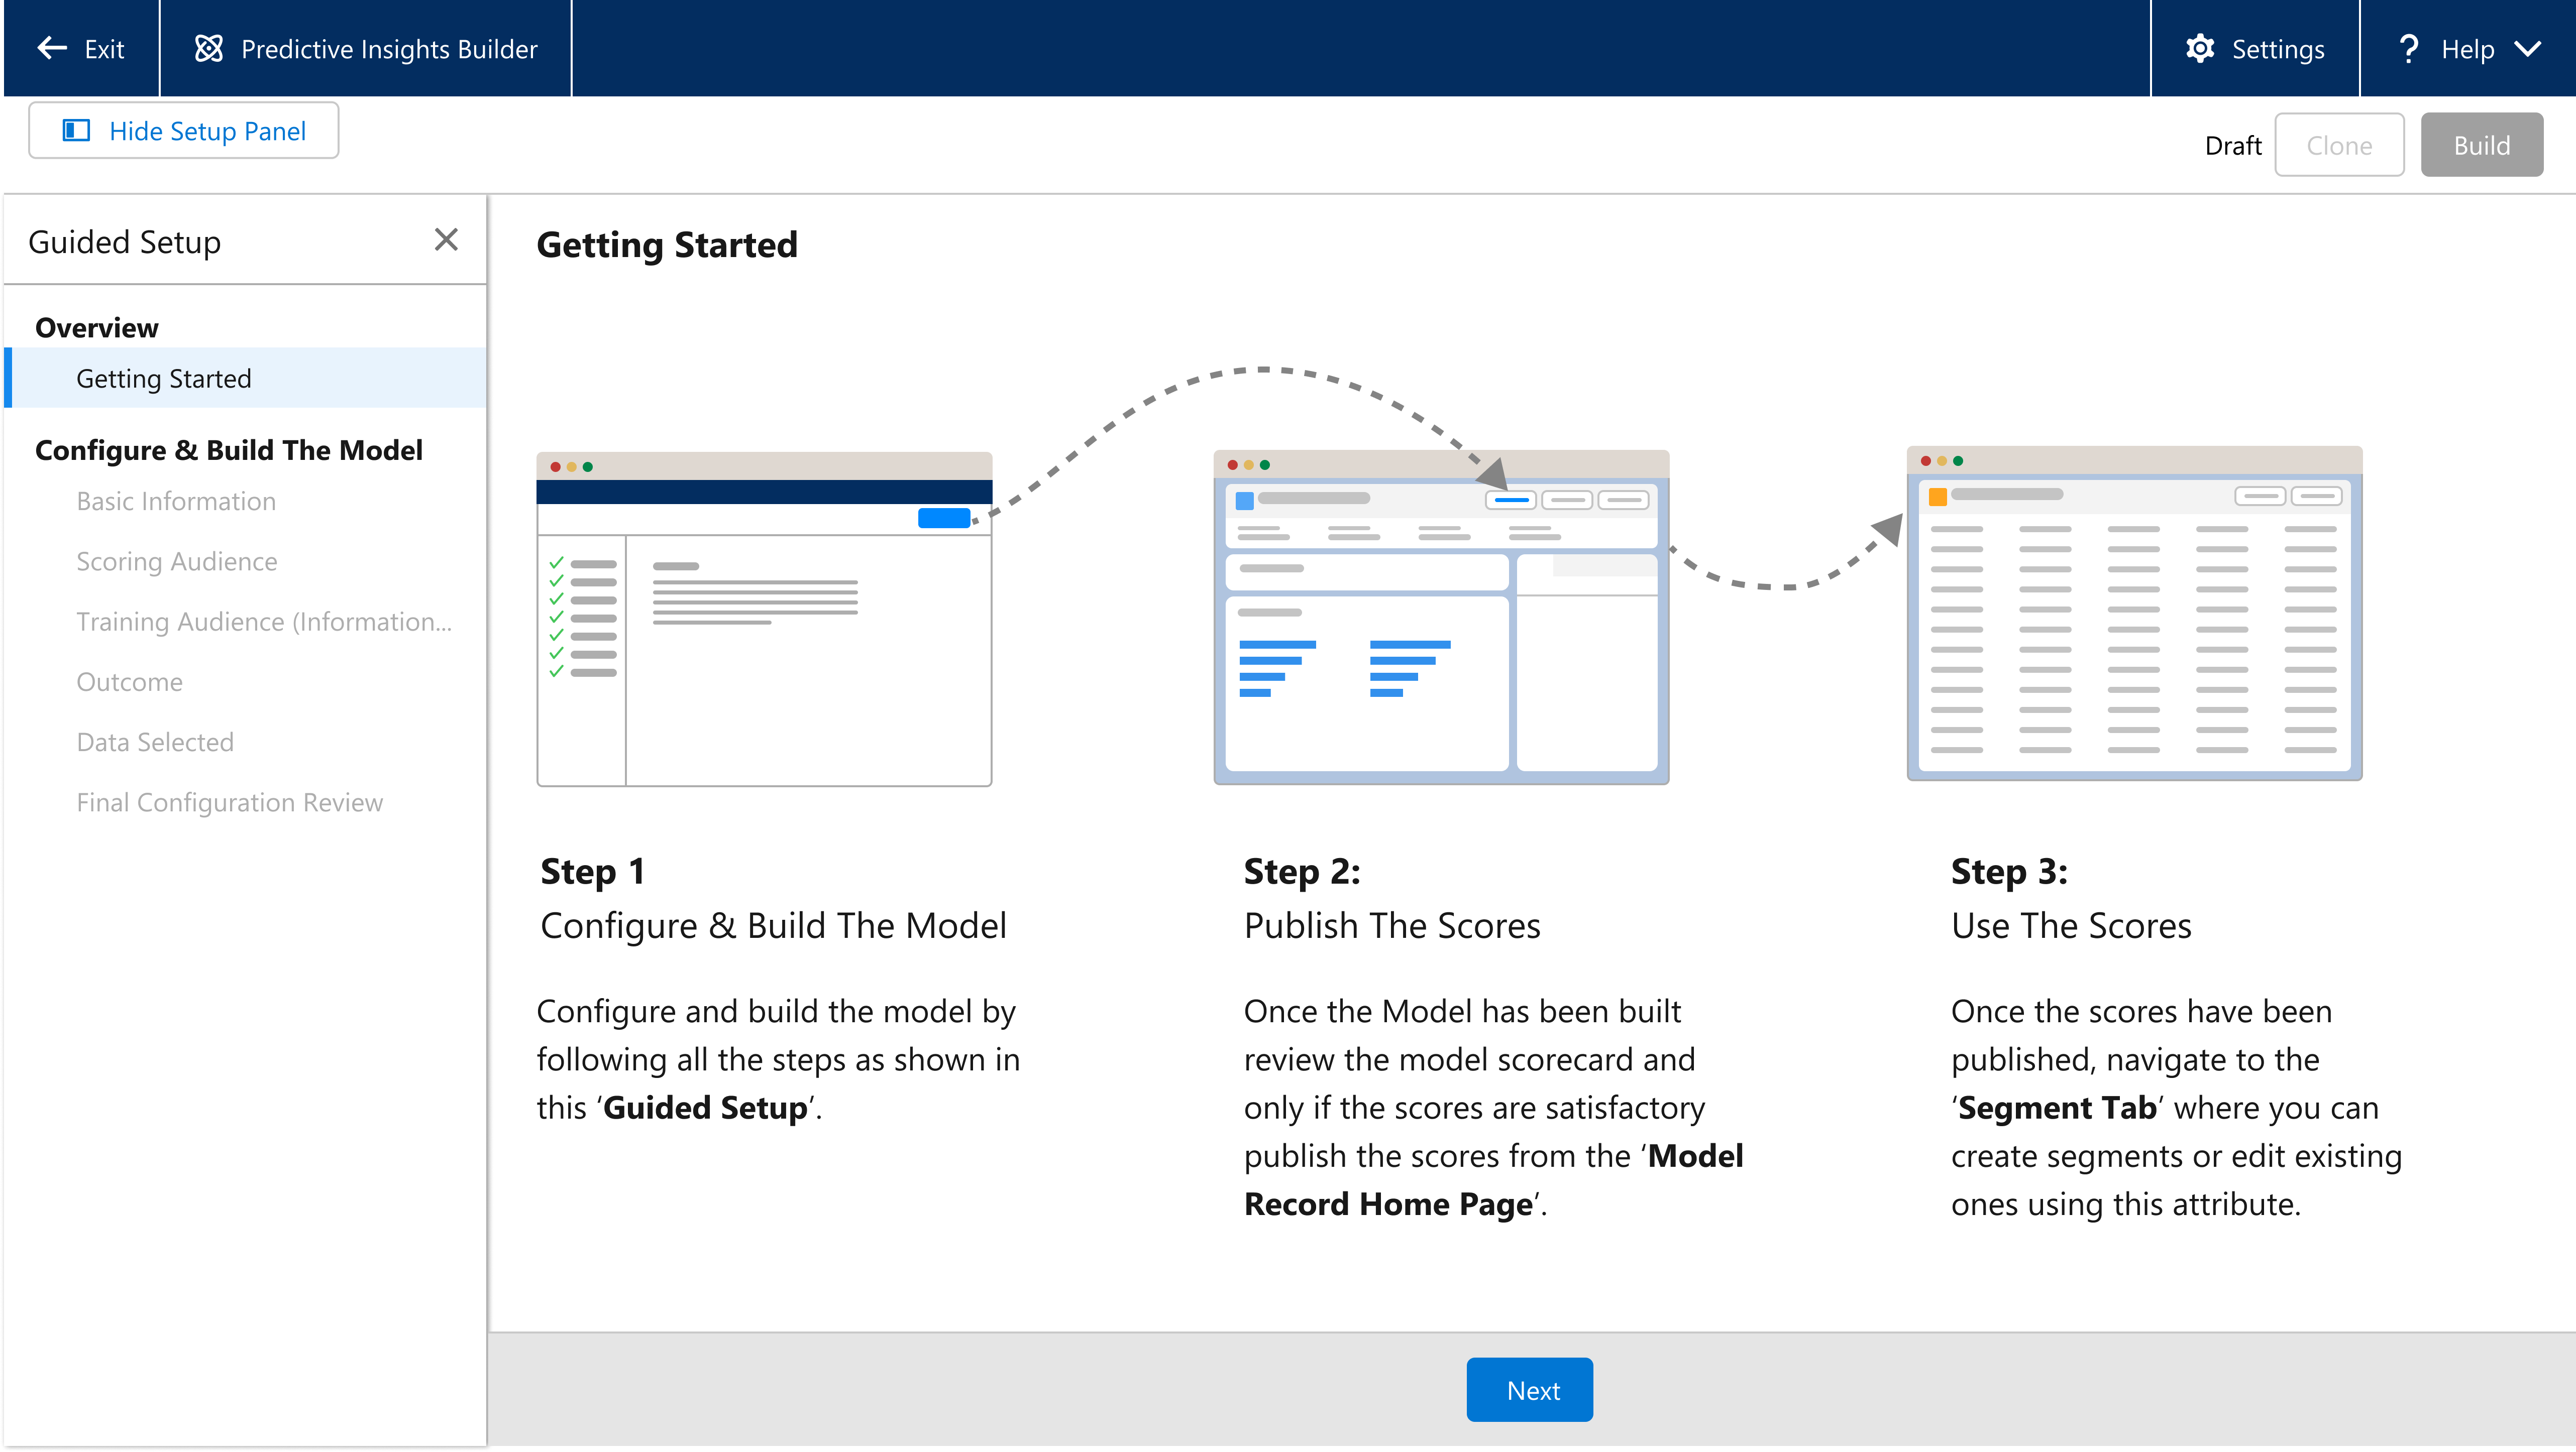Image resolution: width=2576 pixels, height=1452 pixels.
Task: Click the Next button
Action: click(x=1529, y=1389)
